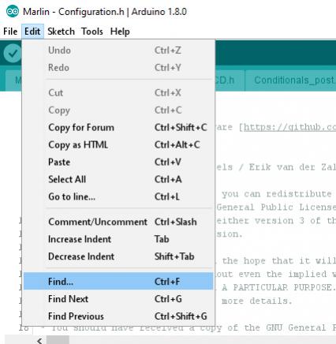Open the Sketch menu

point(61,32)
